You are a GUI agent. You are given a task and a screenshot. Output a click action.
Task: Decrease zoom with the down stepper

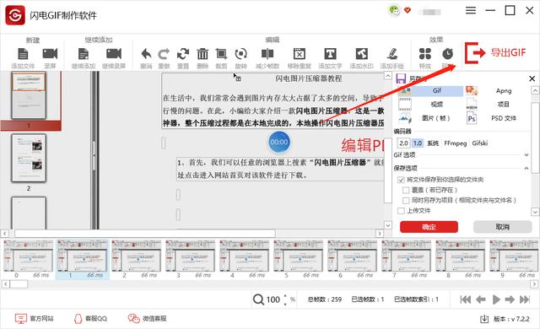pos(285,304)
